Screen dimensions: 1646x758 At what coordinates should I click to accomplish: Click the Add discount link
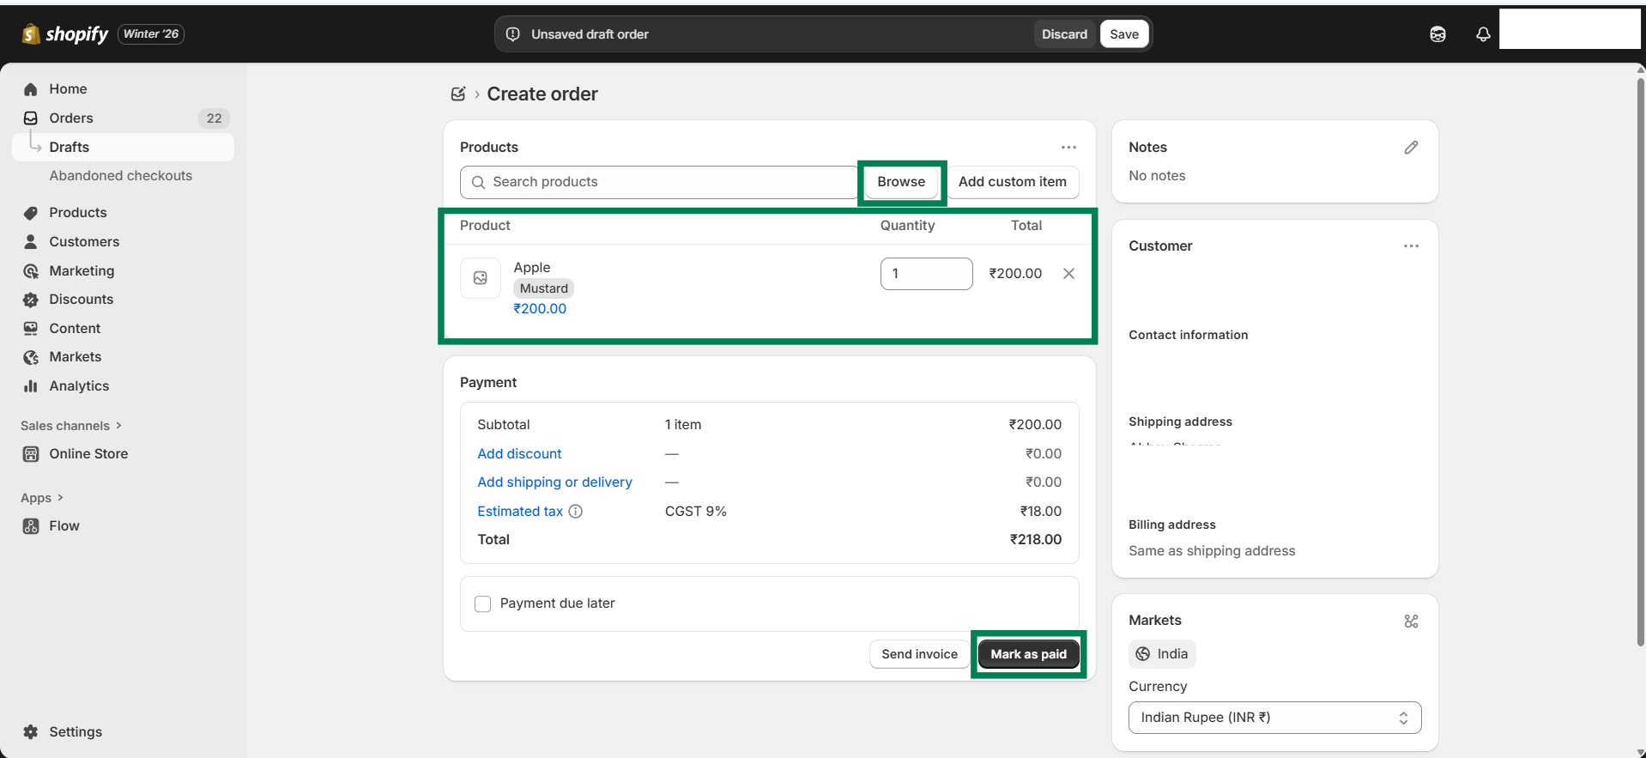click(519, 454)
